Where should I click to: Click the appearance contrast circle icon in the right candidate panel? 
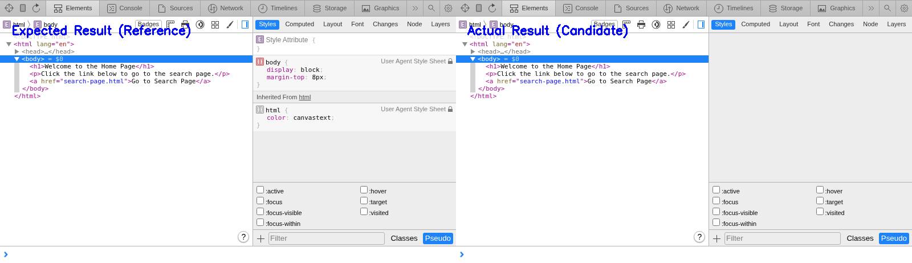[656, 25]
